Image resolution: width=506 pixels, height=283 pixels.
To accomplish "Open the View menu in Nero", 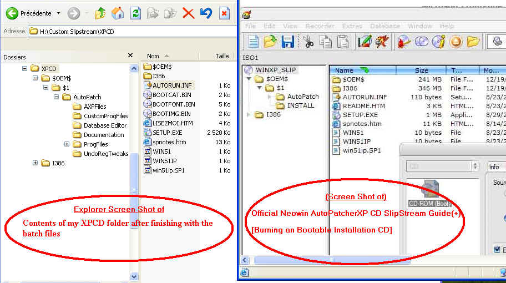I will [290, 26].
